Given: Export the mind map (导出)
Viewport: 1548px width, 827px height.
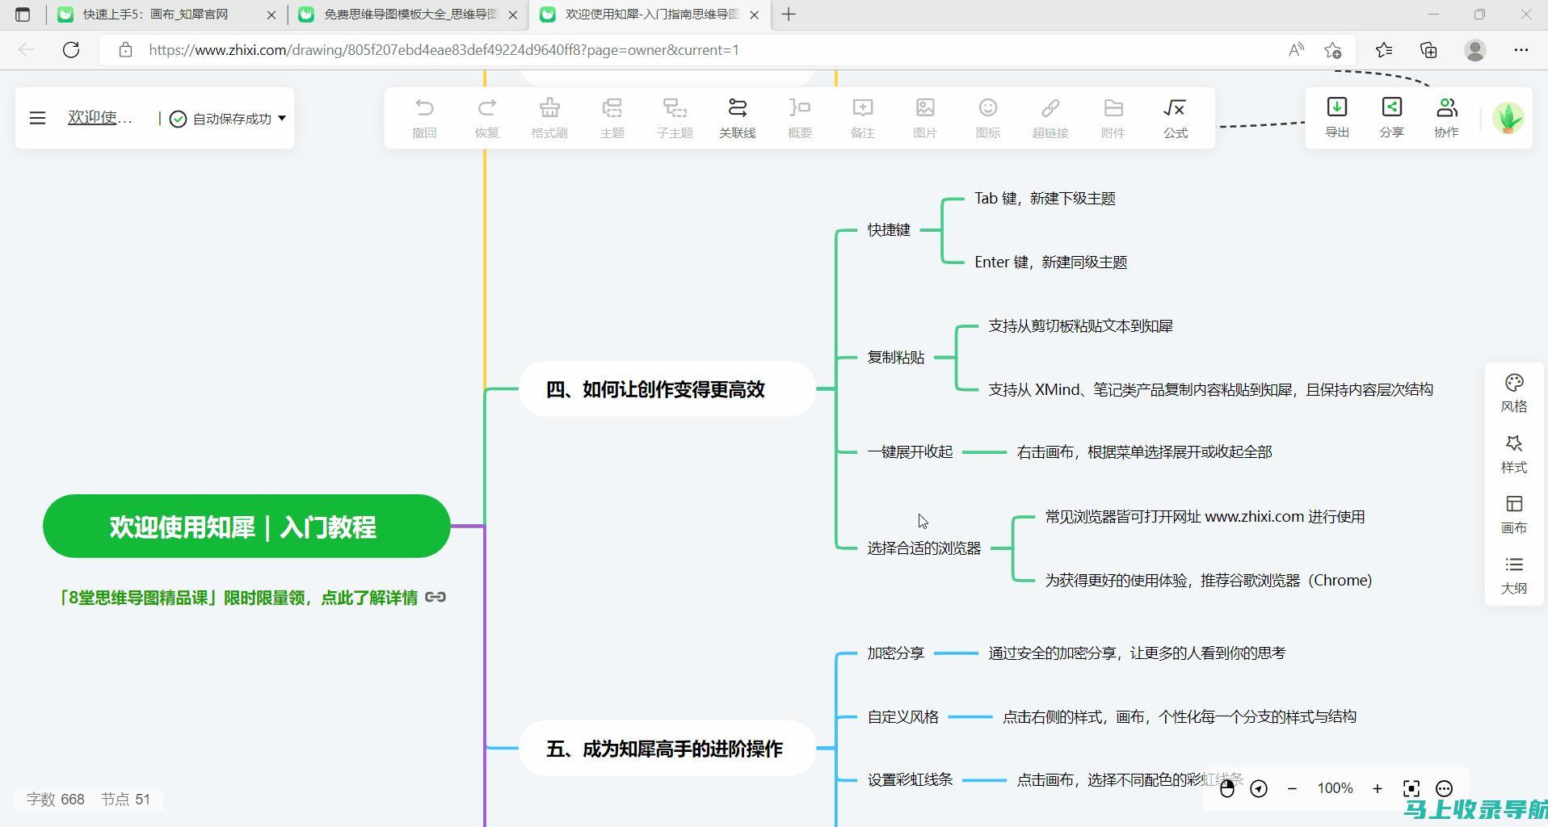Looking at the screenshot, I should pos(1337,118).
